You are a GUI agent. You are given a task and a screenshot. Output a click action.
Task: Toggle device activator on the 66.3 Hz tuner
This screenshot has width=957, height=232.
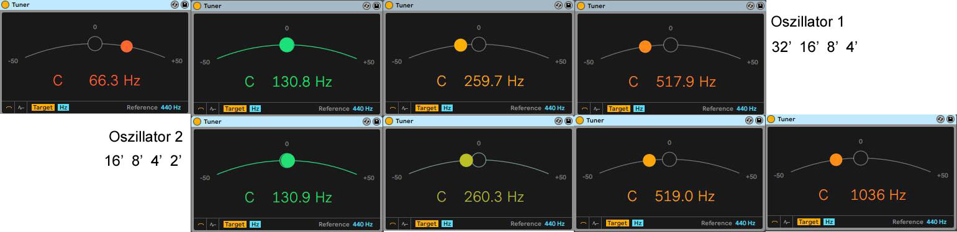(5, 4)
